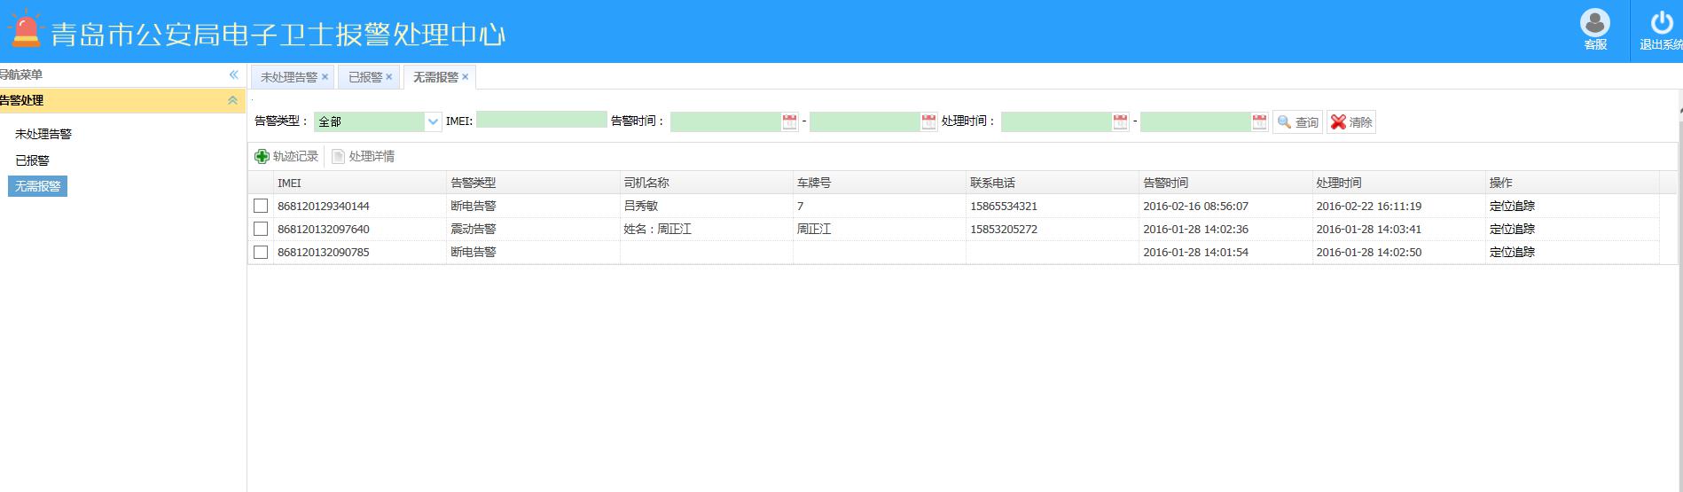Screen dimensions: 1683x492
Task: Click 定位追踪 for IMEI 868120132090785
Action: [x=1512, y=252]
